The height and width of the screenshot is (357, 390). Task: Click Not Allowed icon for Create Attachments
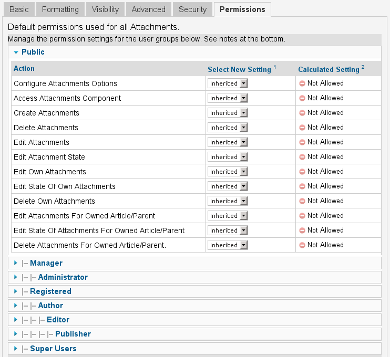coord(302,113)
